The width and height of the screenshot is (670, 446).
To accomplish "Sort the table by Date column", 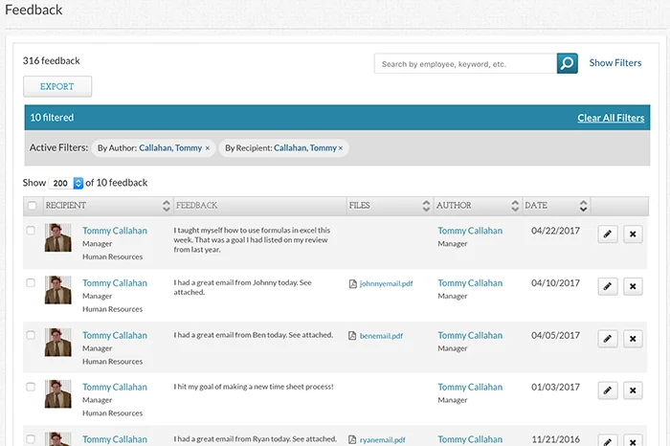I will pos(583,206).
